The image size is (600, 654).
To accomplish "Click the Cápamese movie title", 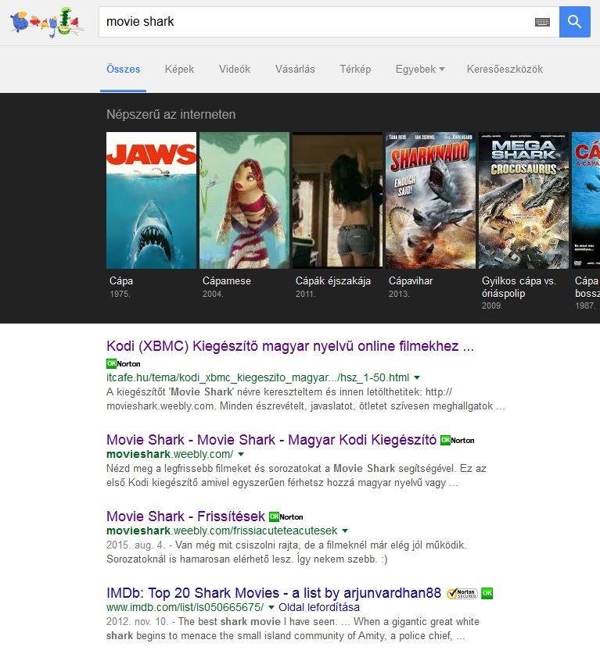I will point(227,281).
